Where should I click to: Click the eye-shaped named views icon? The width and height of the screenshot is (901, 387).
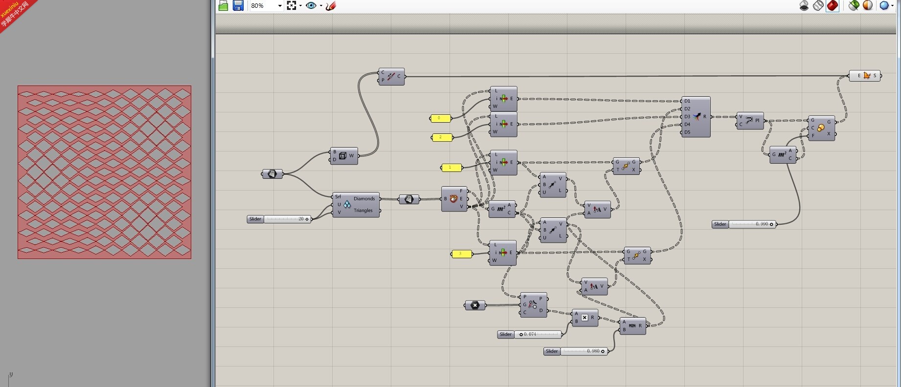[311, 6]
